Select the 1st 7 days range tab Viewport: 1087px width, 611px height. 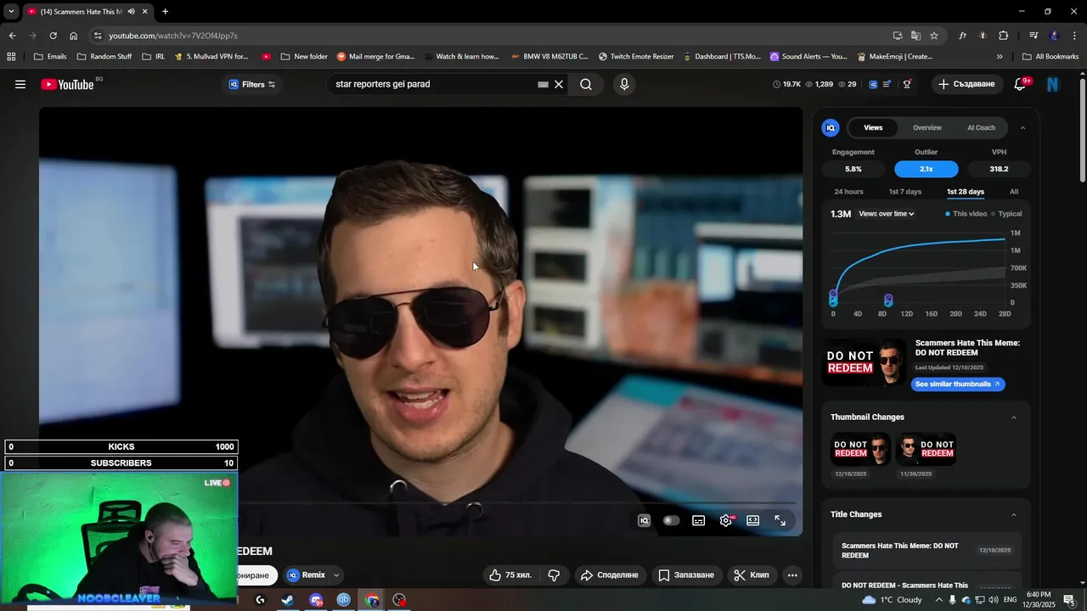[904, 192]
